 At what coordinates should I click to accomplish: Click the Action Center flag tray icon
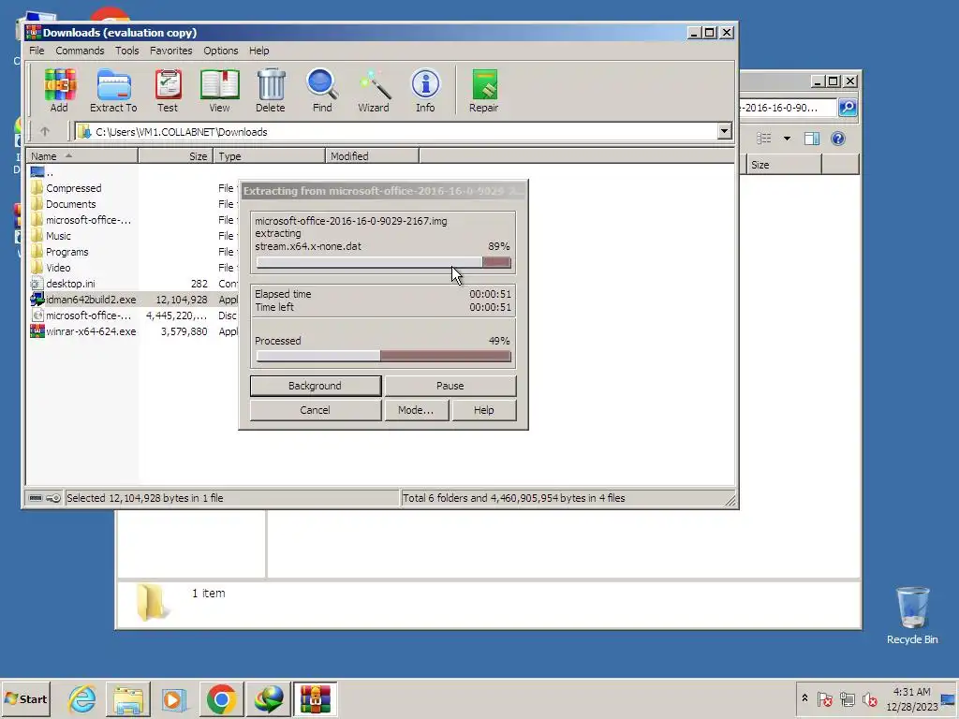pos(824,698)
